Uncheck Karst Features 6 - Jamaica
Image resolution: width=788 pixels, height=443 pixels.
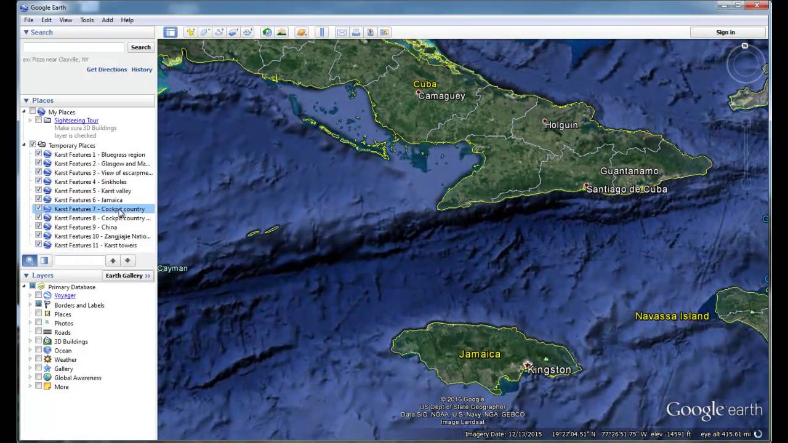tap(39, 199)
